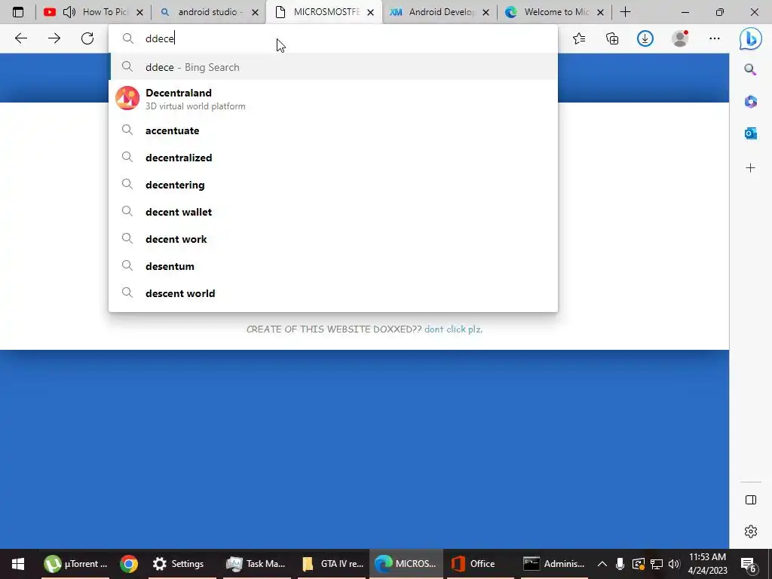Toggle the sidebar hide panel icon

tap(750, 500)
